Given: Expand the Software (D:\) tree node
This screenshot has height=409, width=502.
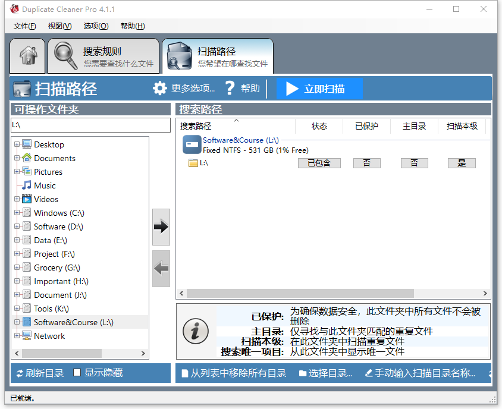Looking at the screenshot, I should click(17, 226).
